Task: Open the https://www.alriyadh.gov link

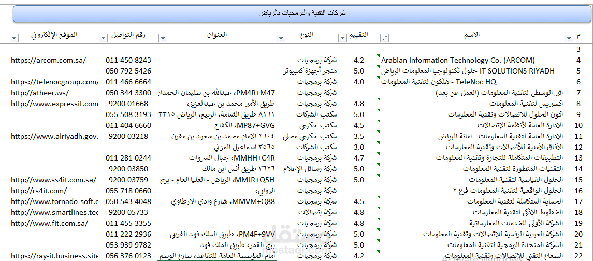Action: (x=54, y=137)
